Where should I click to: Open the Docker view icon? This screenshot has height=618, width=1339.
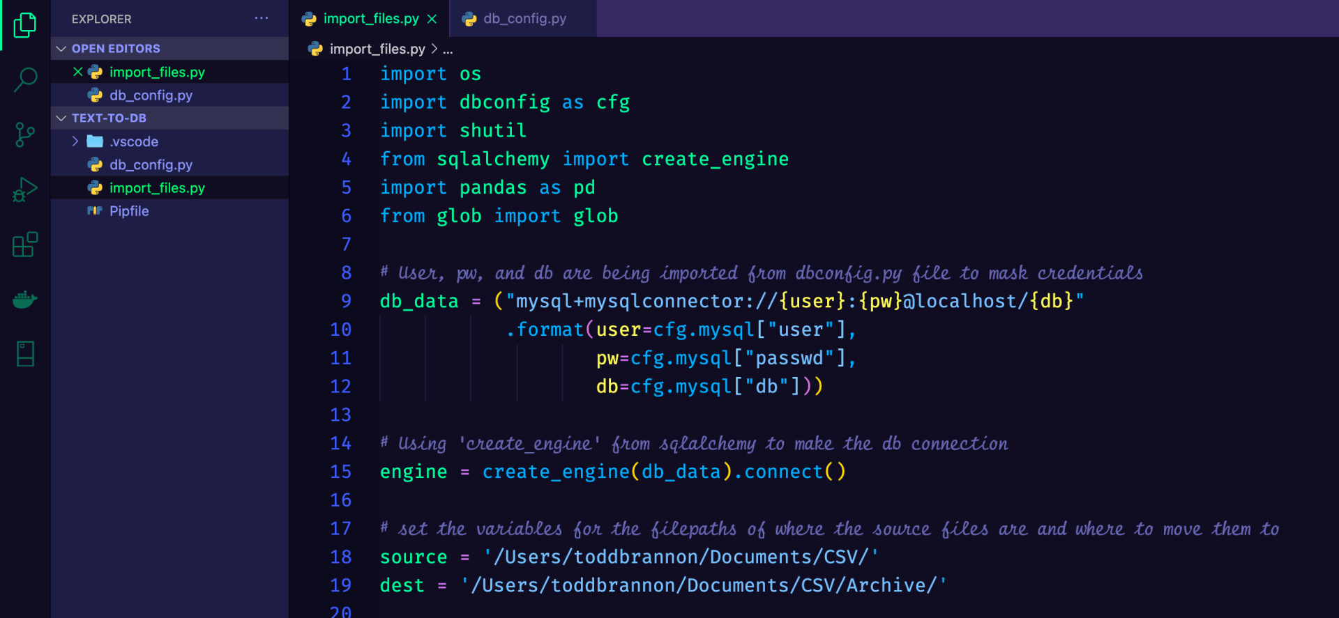click(x=25, y=300)
